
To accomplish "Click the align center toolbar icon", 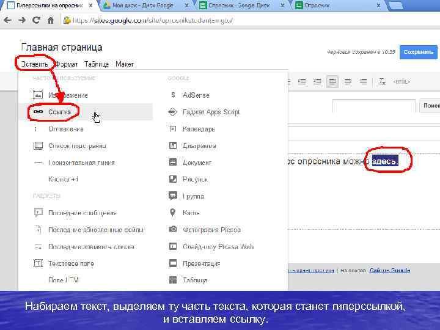I will 348,82.
